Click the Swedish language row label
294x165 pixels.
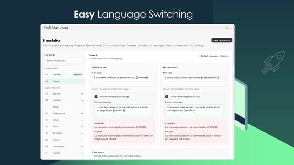57,133
